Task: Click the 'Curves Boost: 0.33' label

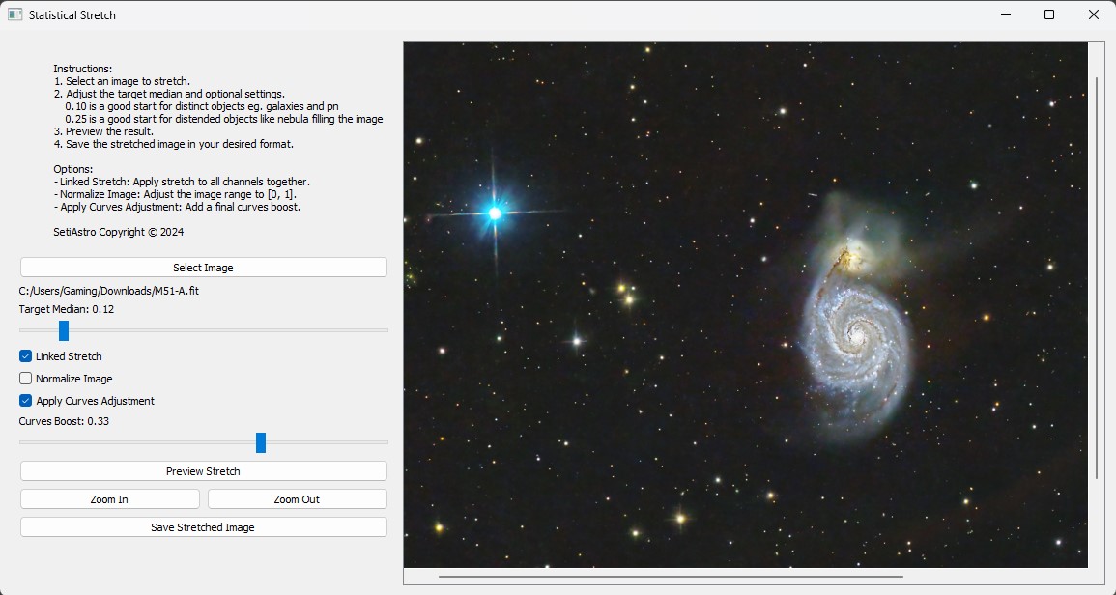Action: coord(64,420)
